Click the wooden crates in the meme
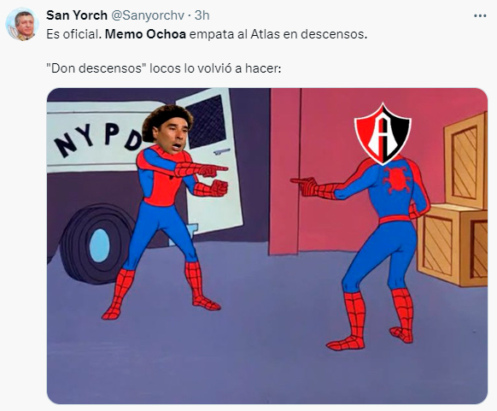 pos(453,201)
